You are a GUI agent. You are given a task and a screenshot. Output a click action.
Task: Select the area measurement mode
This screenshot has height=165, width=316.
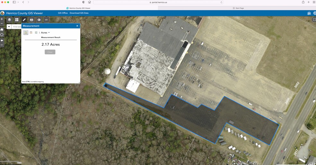26,33
